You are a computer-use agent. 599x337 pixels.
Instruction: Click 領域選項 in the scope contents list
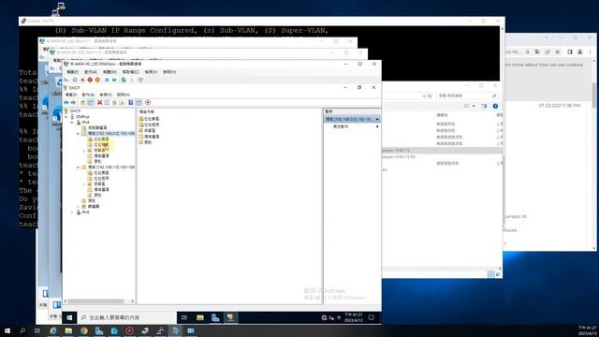pos(152,137)
